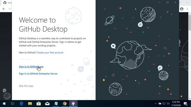Show hidden system tray icons
This screenshot has width=191, height=107.
[x=155, y=104]
